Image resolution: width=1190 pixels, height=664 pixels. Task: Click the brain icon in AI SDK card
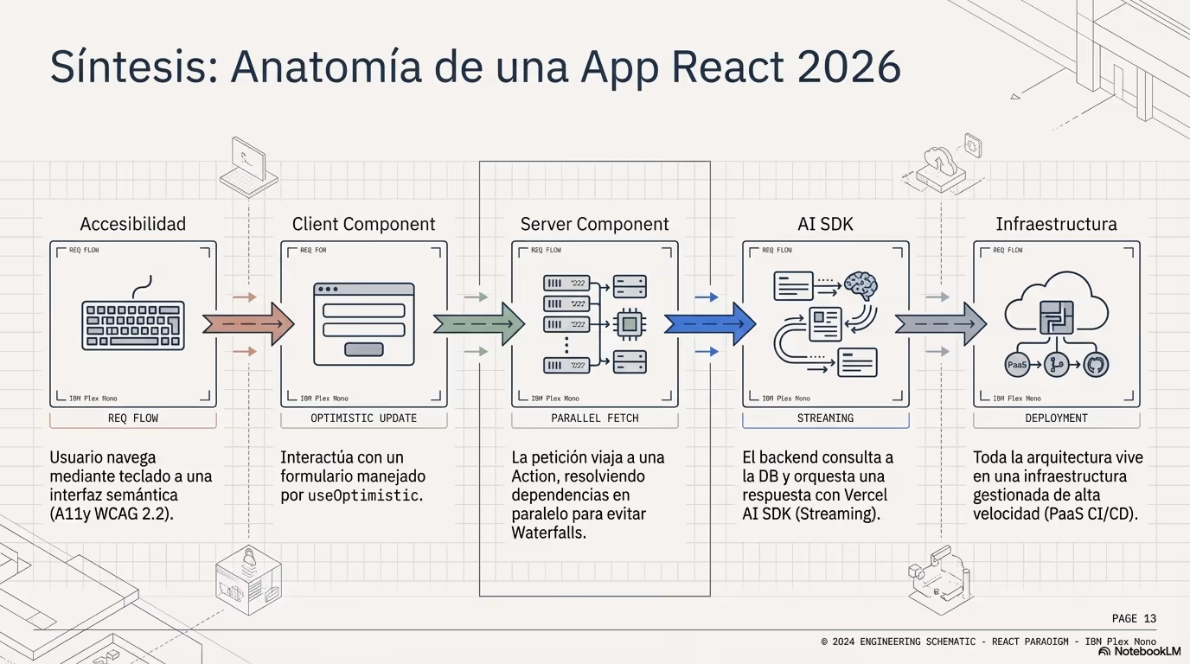click(861, 285)
